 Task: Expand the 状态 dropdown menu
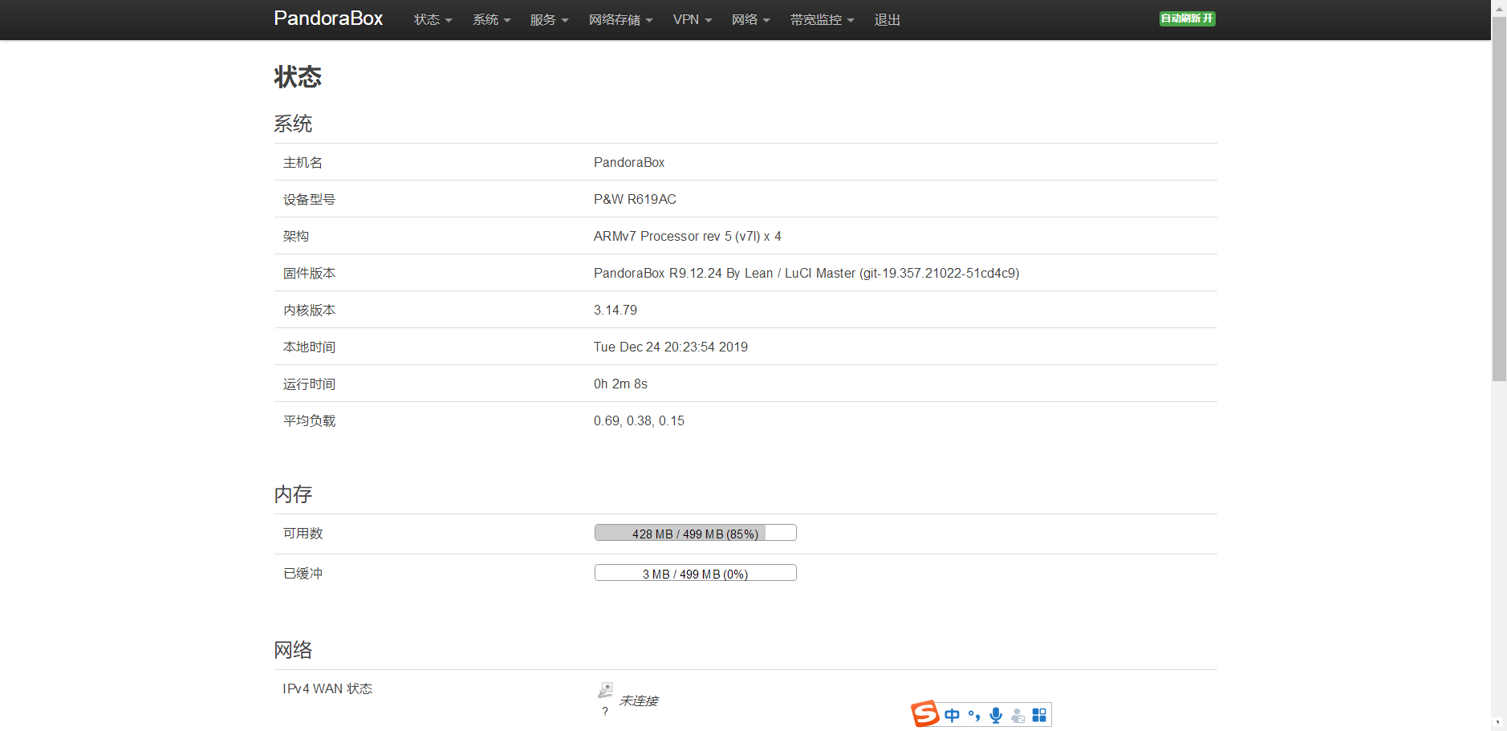(433, 20)
